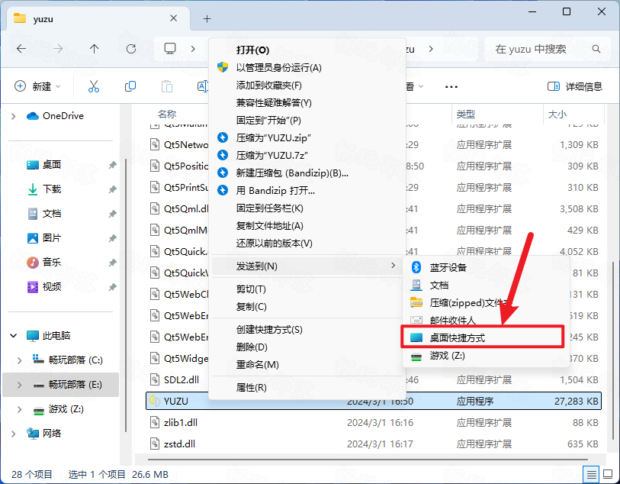Select Compress to YUZU.7z
This screenshot has height=484, width=620.
click(307, 155)
